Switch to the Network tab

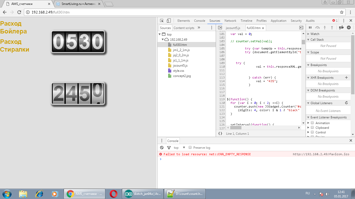(x=230, y=21)
